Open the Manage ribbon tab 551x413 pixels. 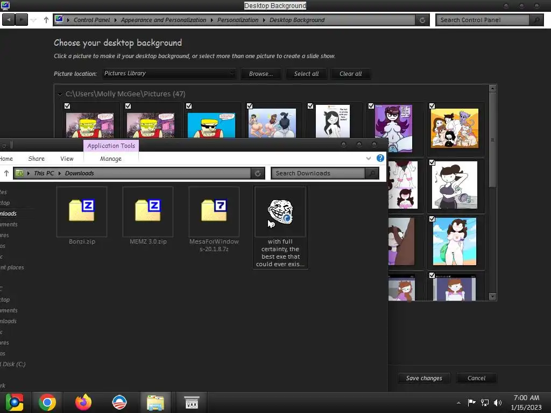pos(111,159)
